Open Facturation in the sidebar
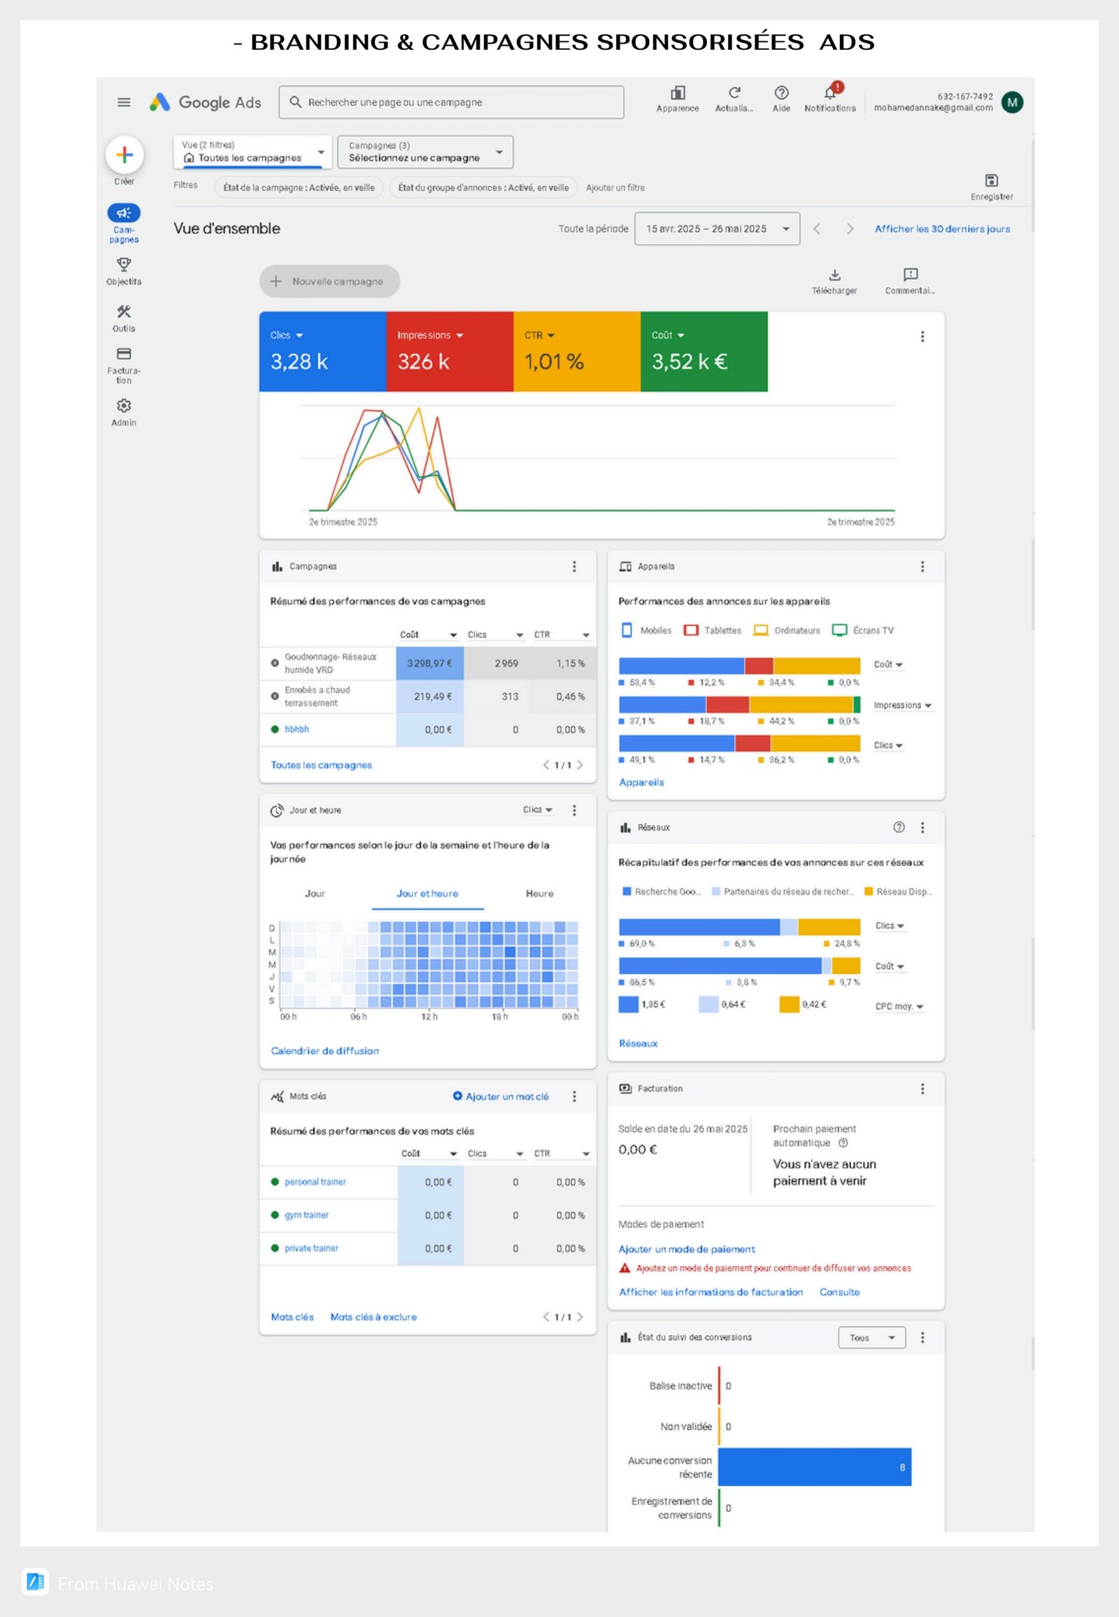 tap(124, 365)
